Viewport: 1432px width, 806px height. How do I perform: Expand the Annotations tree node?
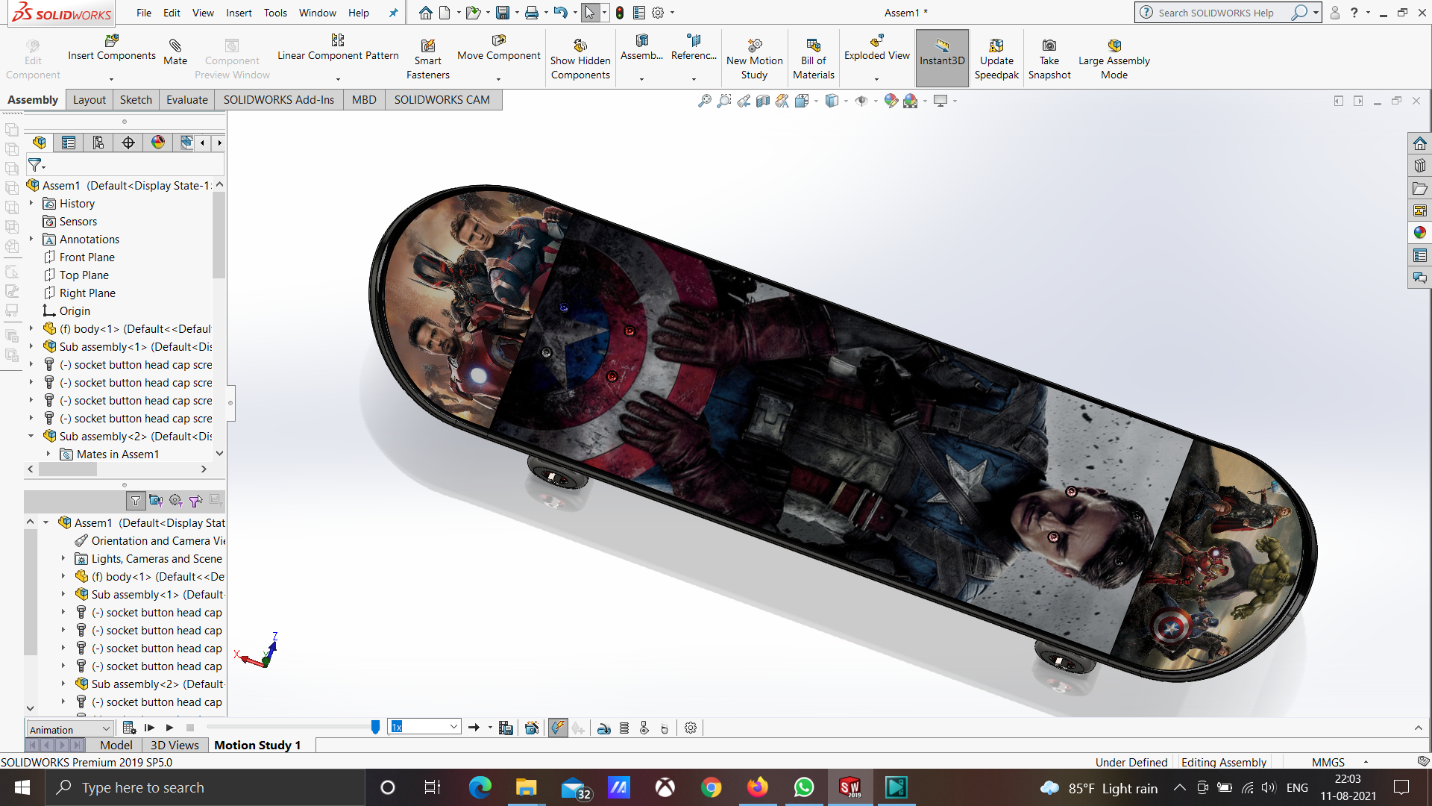click(31, 239)
